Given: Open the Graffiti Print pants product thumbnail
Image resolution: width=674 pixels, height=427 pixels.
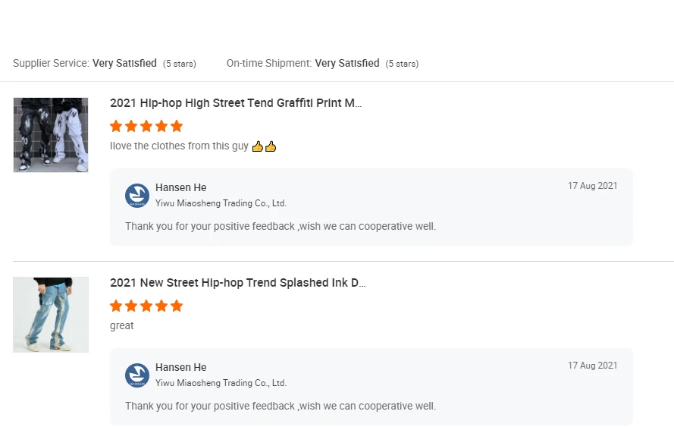Looking at the screenshot, I should [x=51, y=135].
